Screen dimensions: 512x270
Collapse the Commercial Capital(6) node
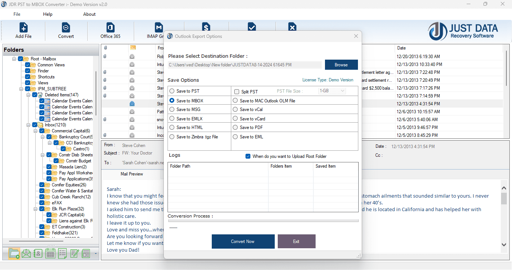pos(35,131)
